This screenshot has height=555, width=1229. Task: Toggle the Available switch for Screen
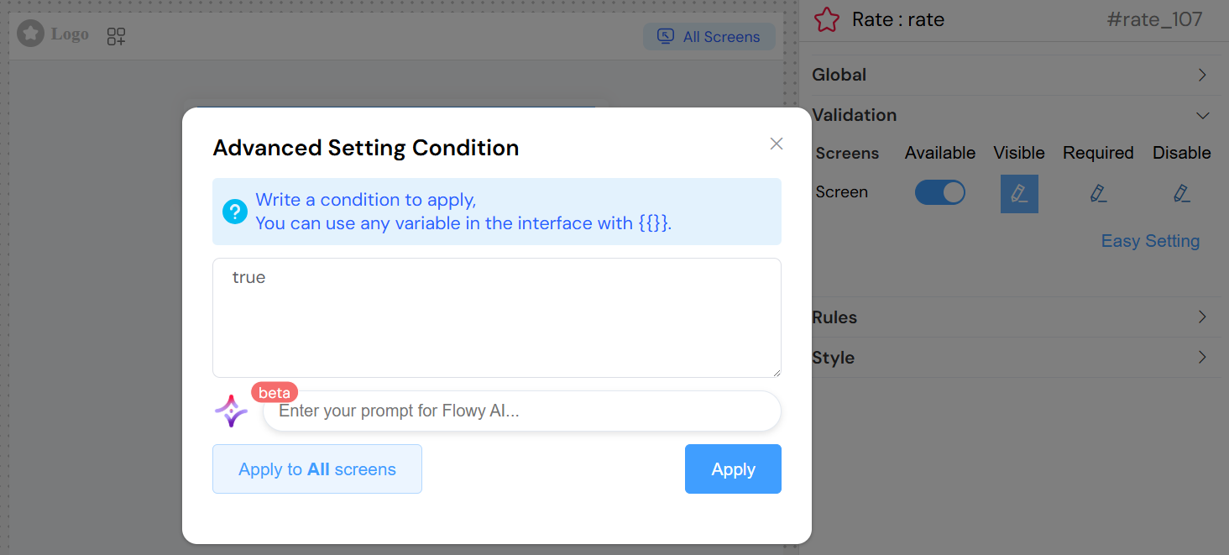point(939,192)
